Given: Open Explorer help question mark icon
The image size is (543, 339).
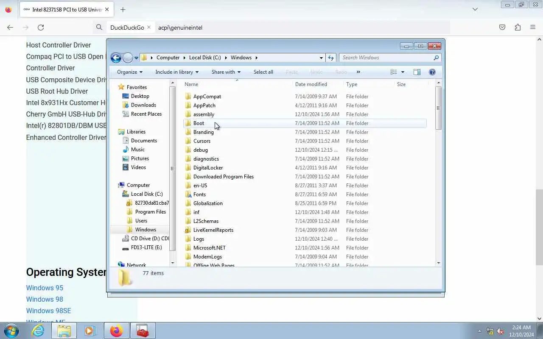Looking at the screenshot, I should 432,72.
